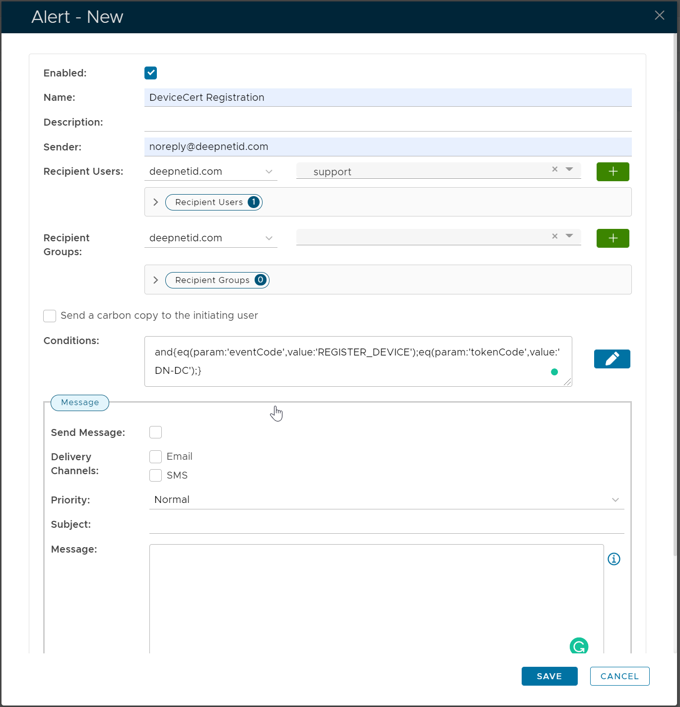Click into the Subject input field
The width and height of the screenshot is (680, 707).
coord(386,525)
